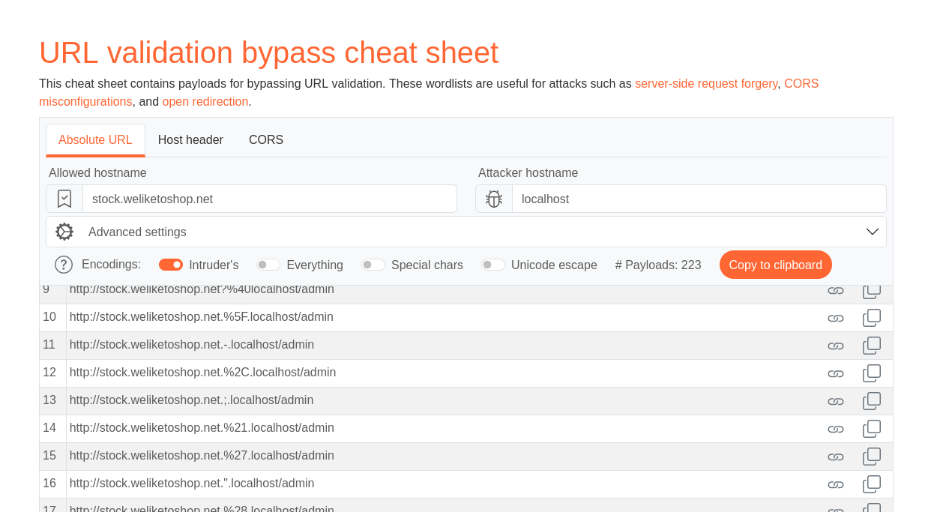
Task: Switch to the Host header tab
Action: click(190, 140)
